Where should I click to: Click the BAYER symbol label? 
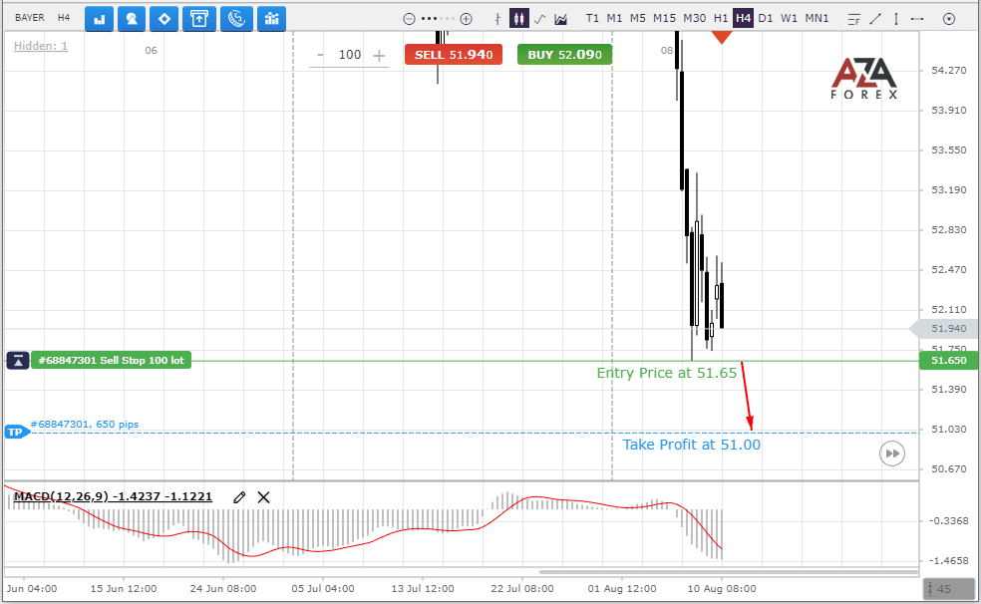coord(29,18)
